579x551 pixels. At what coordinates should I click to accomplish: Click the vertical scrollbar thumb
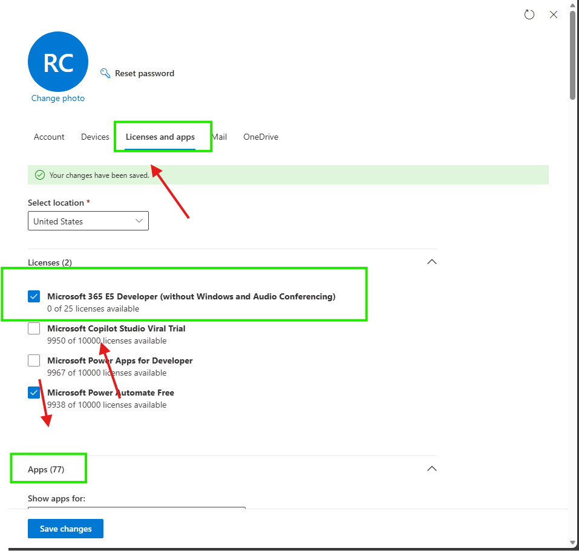572,56
